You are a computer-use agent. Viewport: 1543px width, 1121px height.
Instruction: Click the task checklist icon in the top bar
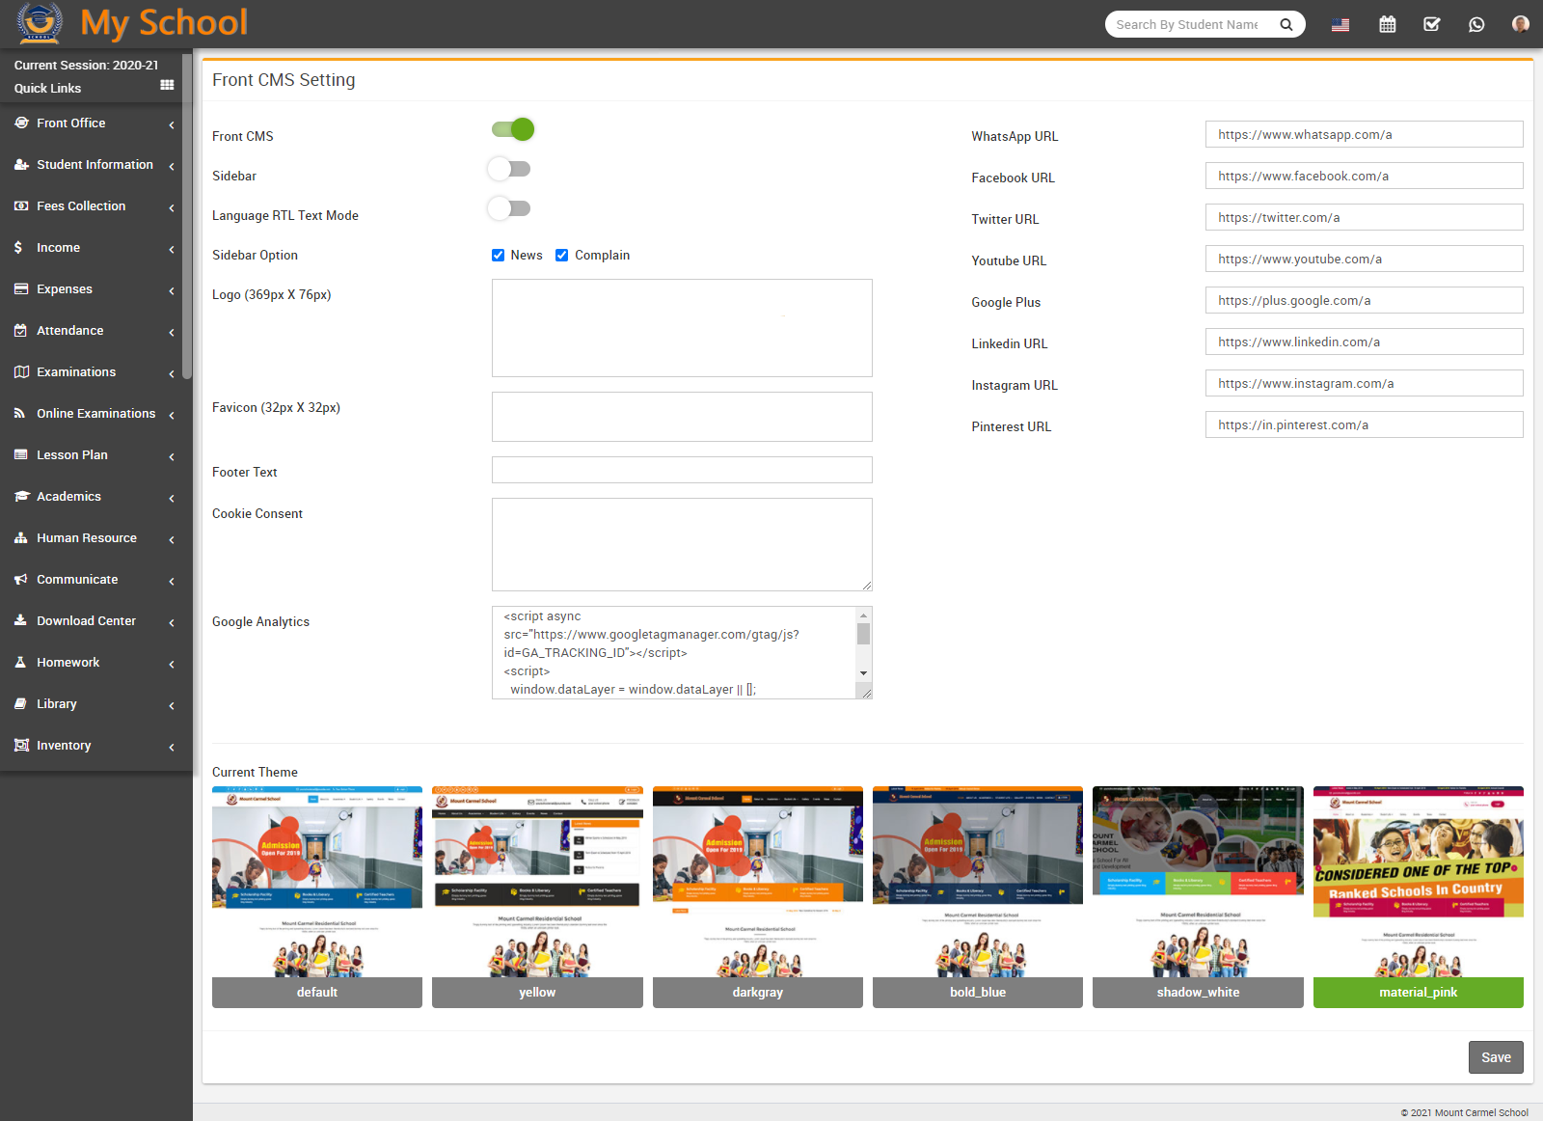click(1432, 24)
